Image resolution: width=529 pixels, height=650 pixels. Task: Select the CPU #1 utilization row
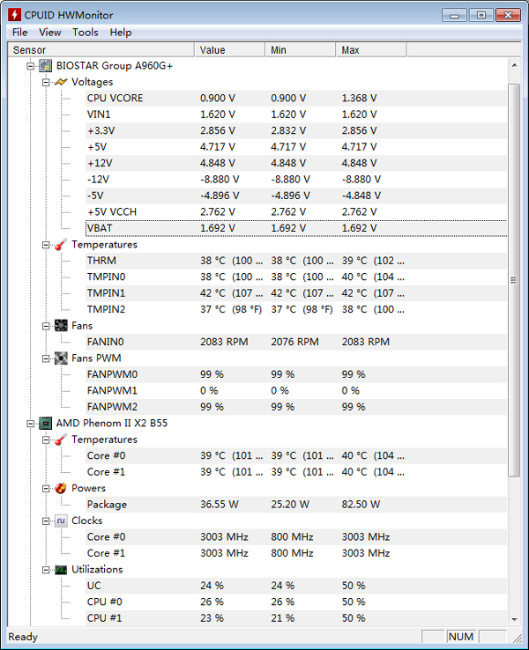(296, 618)
